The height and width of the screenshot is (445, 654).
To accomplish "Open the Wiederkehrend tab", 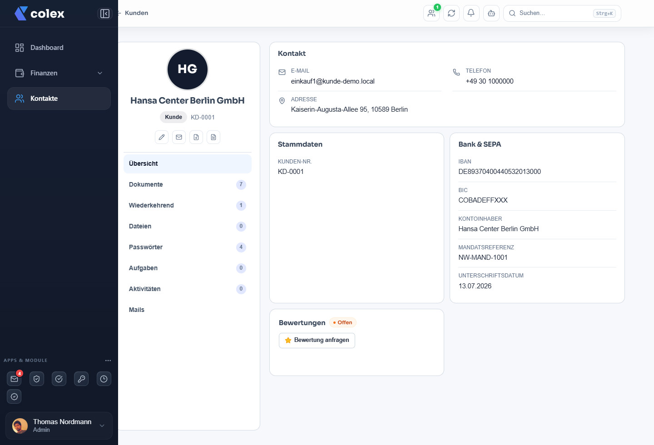I will (188, 205).
